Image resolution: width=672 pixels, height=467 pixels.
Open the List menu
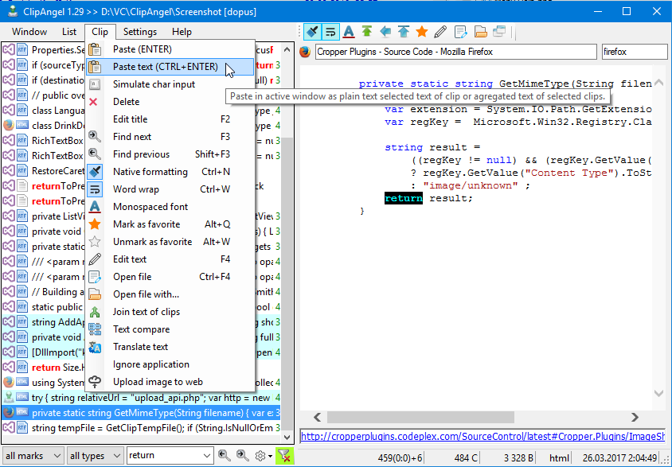[x=69, y=32]
